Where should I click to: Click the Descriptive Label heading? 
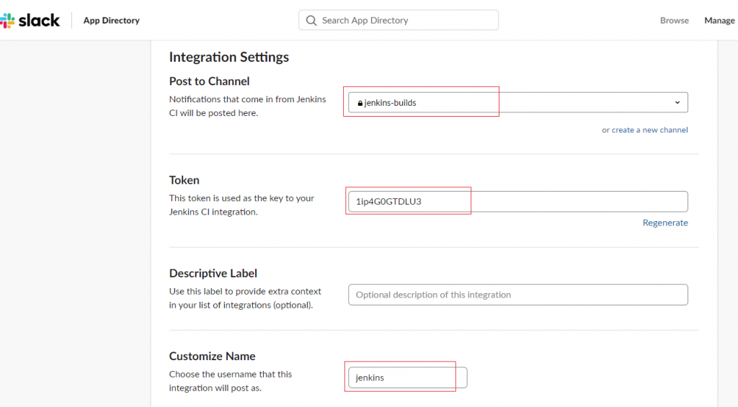213,273
